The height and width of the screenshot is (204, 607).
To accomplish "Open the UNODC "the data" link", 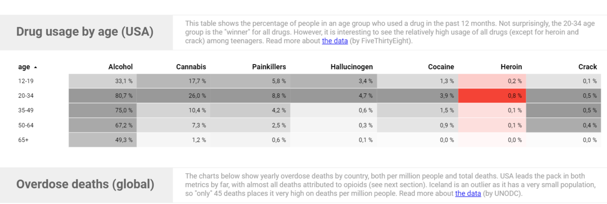I will (x=468, y=193).
